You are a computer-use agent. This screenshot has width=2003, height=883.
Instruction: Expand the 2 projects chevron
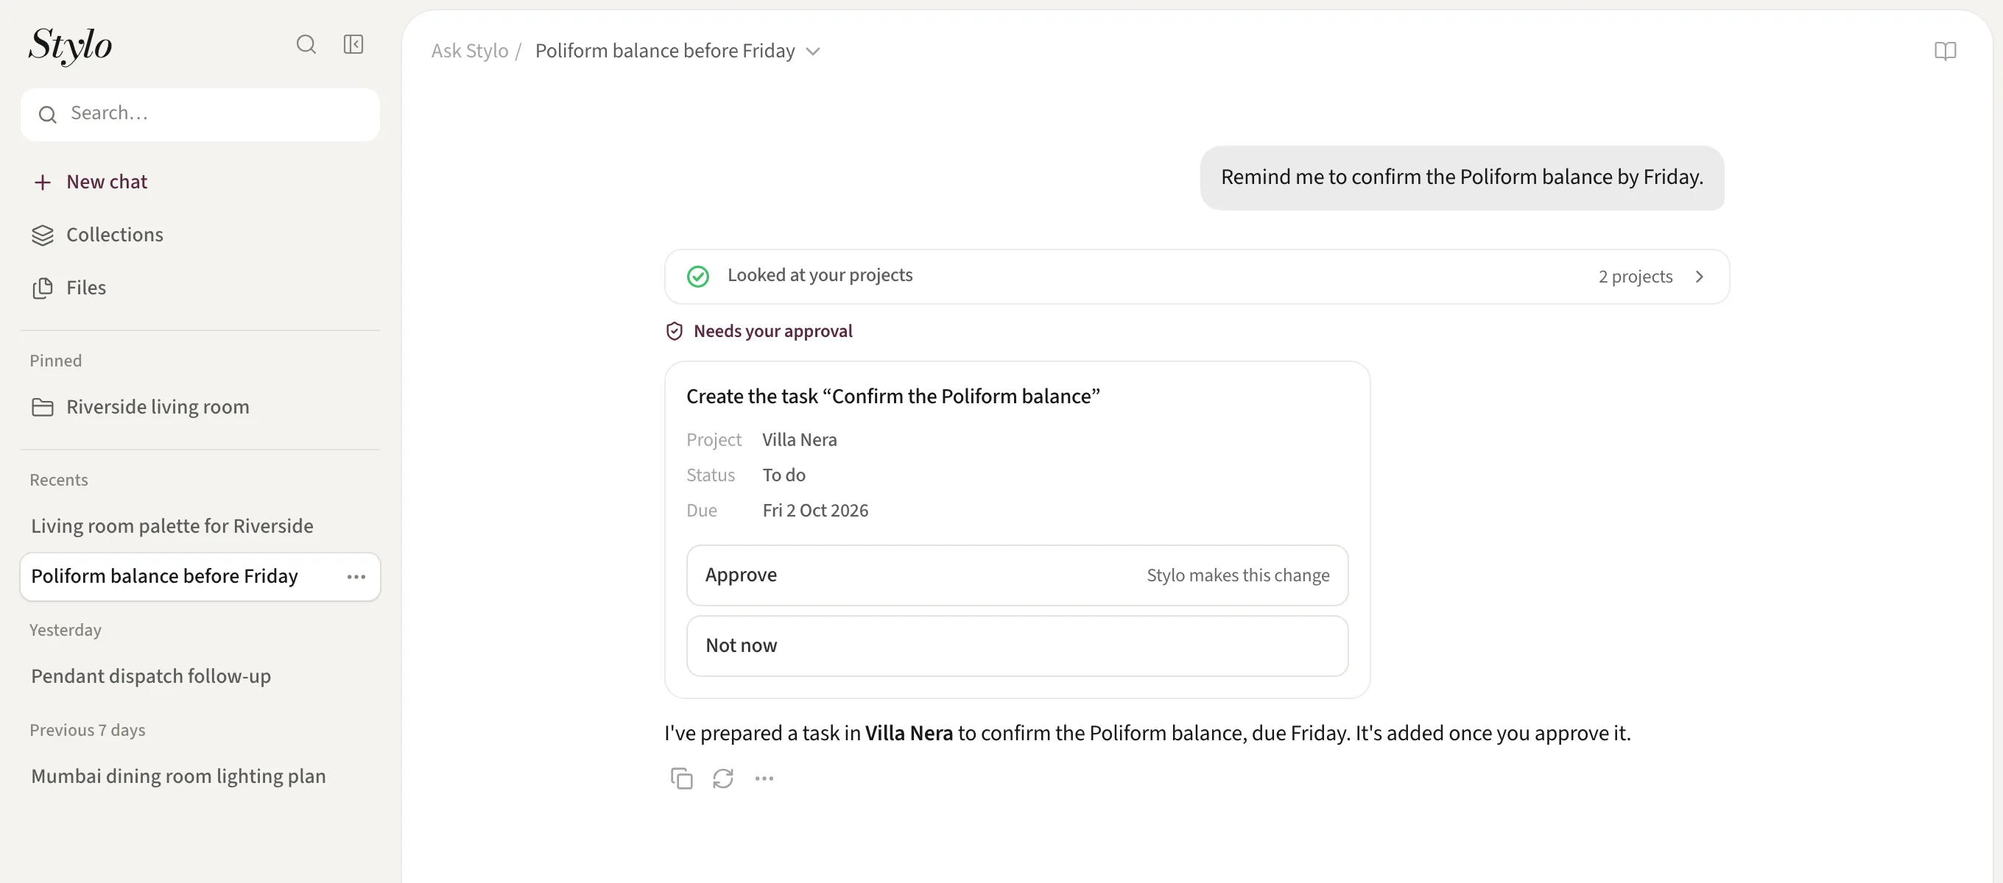[1700, 277]
